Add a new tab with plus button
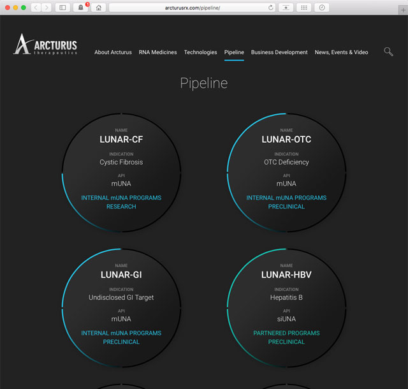 (403, 10)
